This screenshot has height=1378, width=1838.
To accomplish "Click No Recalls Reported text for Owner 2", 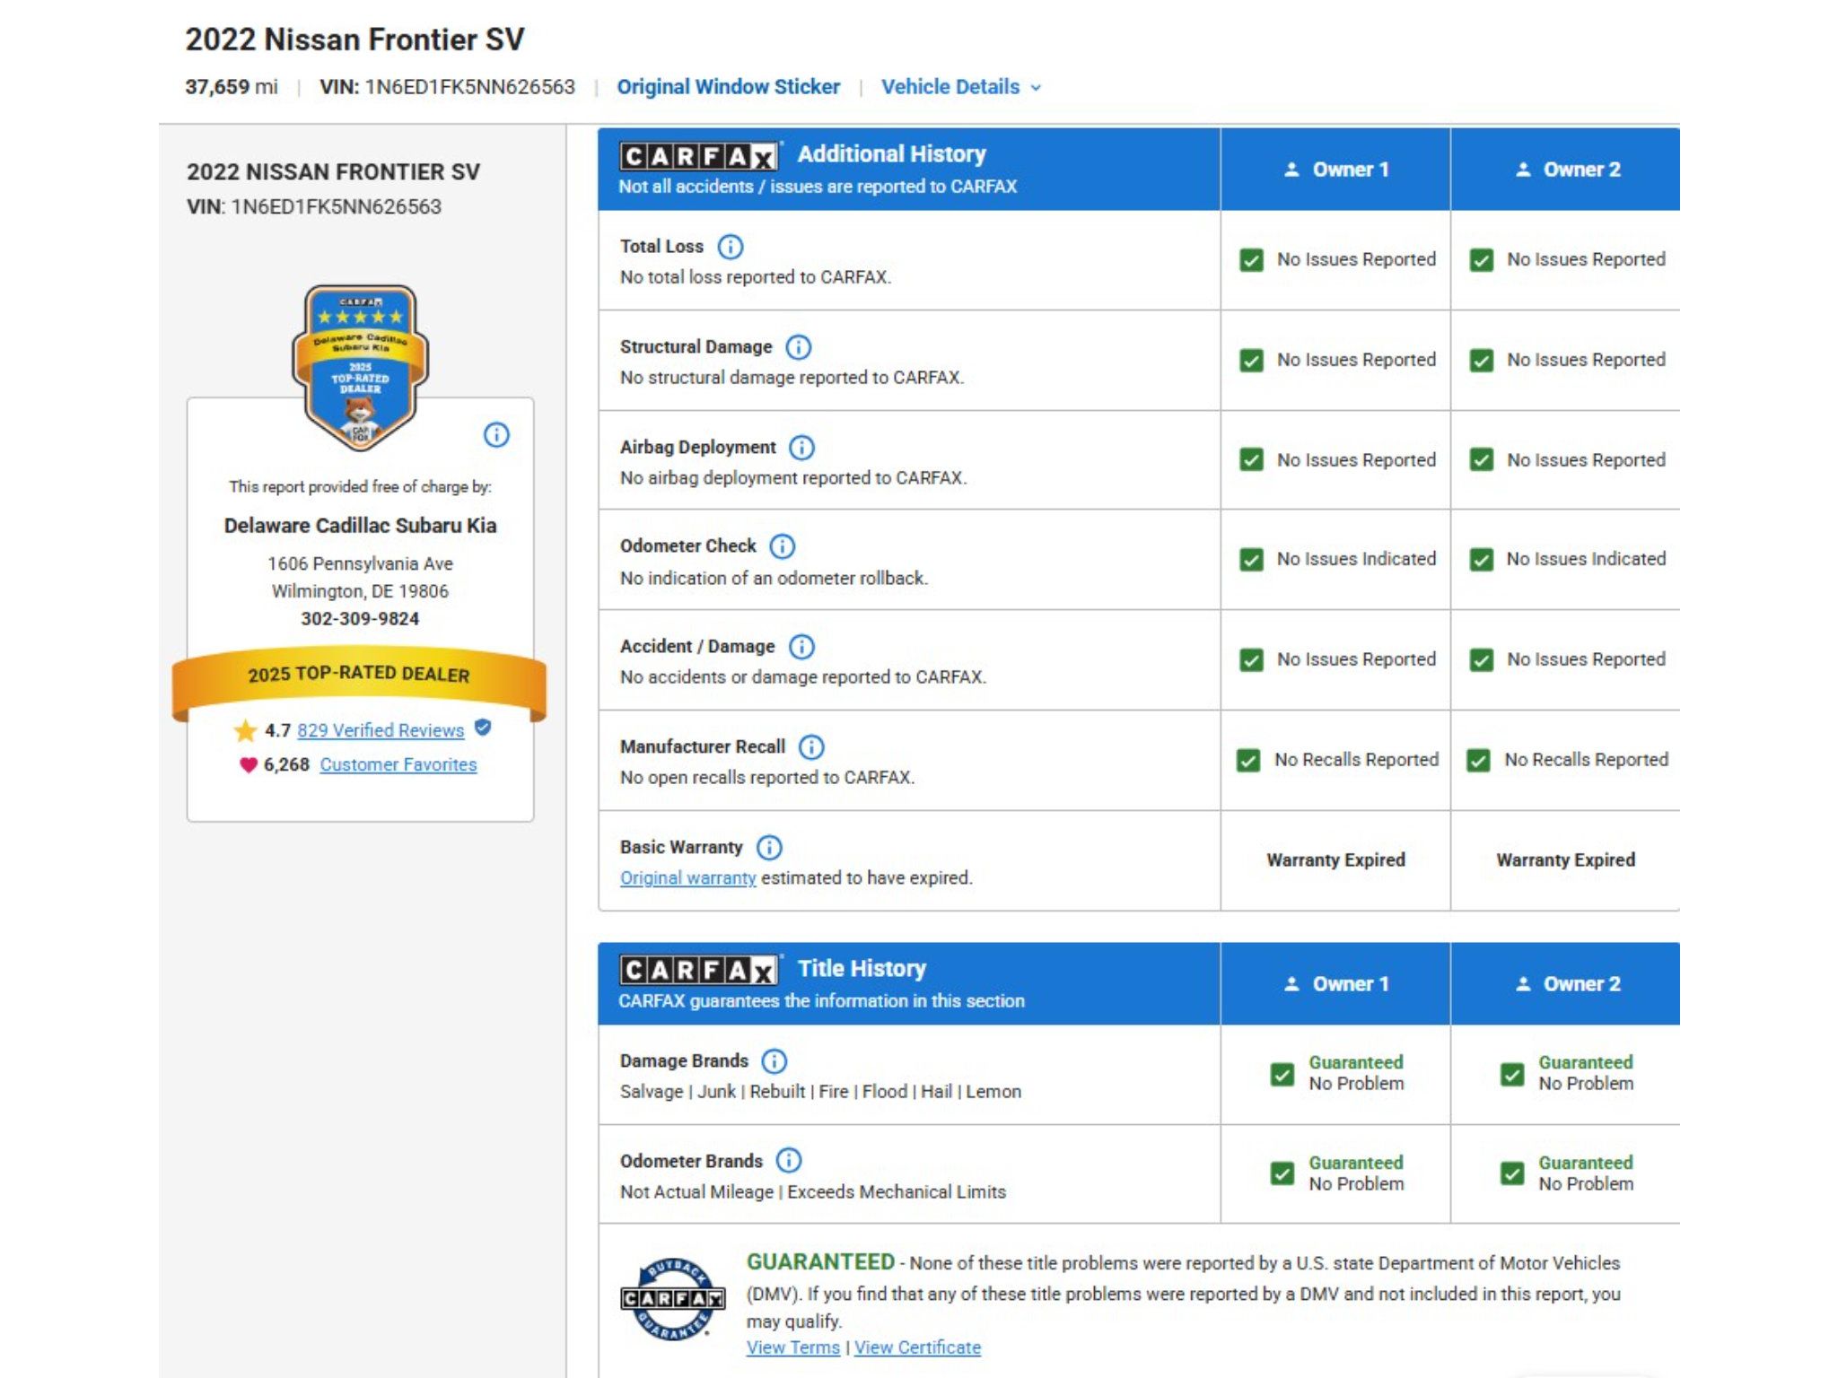I will (1587, 760).
